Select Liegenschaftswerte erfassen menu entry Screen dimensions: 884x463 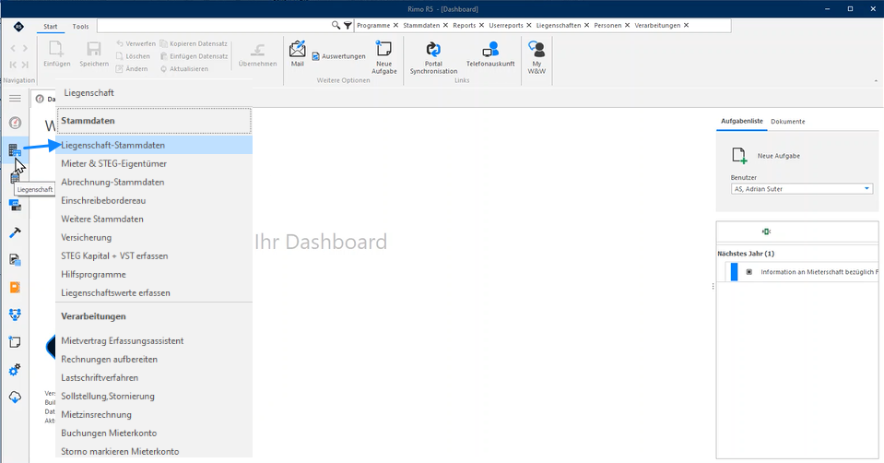click(x=154, y=292)
